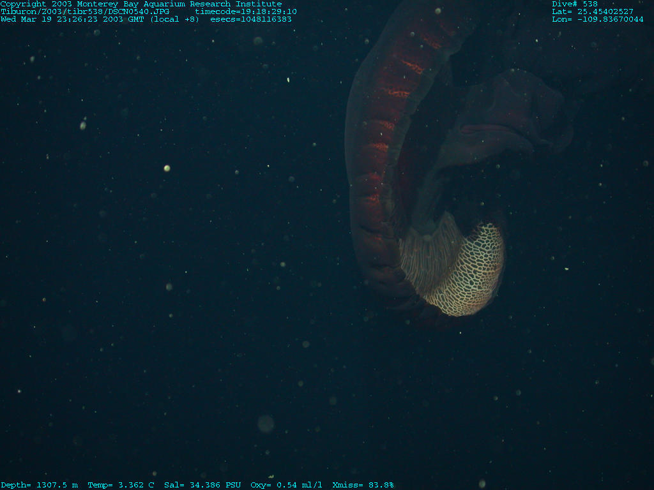Click the Lat= 25.45402527 readout
This screenshot has height=490, width=654.
click(x=593, y=11)
